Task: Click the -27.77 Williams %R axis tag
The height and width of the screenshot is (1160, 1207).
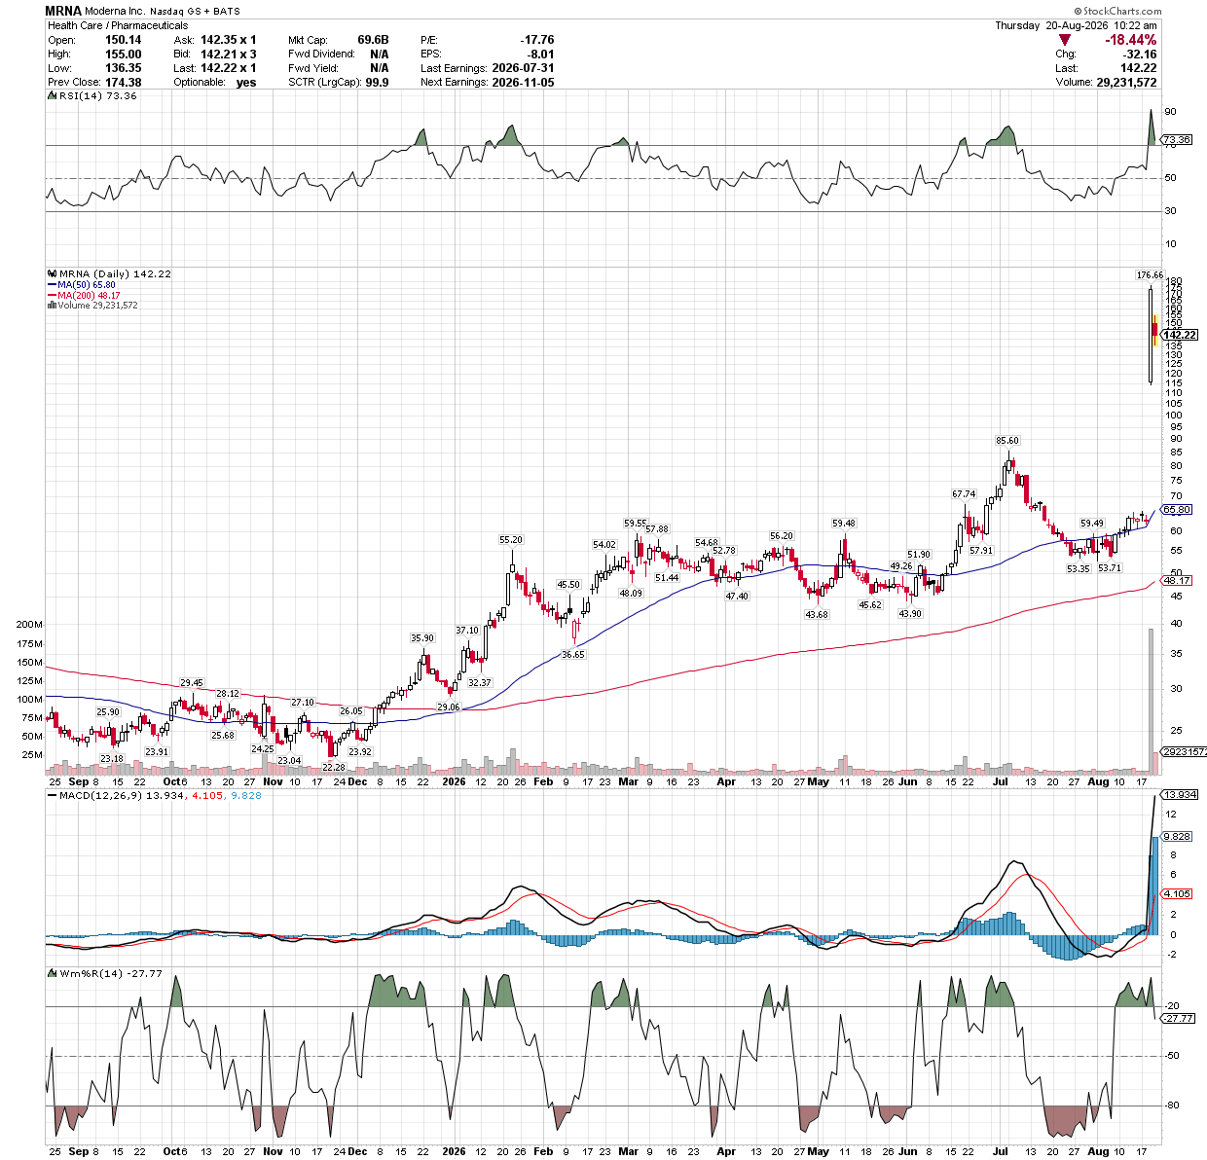Action: coord(1178,1017)
